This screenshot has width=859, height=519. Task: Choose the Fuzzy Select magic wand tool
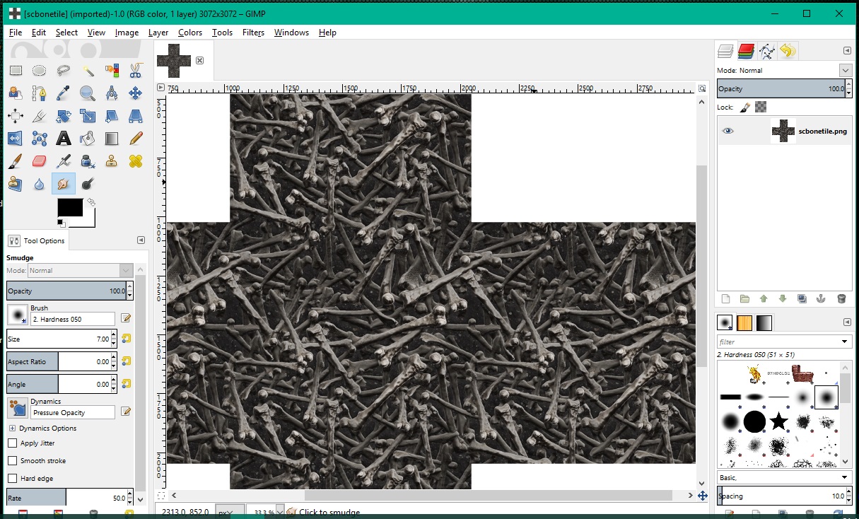(x=88, y=70)
